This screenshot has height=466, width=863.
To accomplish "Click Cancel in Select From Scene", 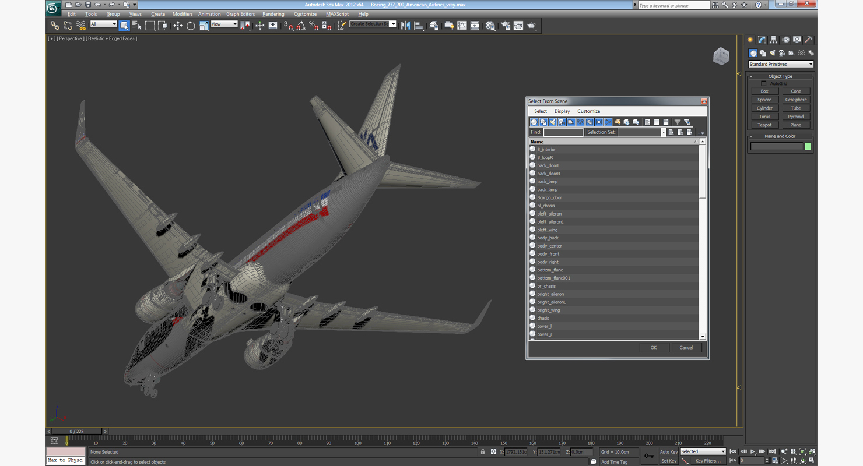I will (686, 347).
